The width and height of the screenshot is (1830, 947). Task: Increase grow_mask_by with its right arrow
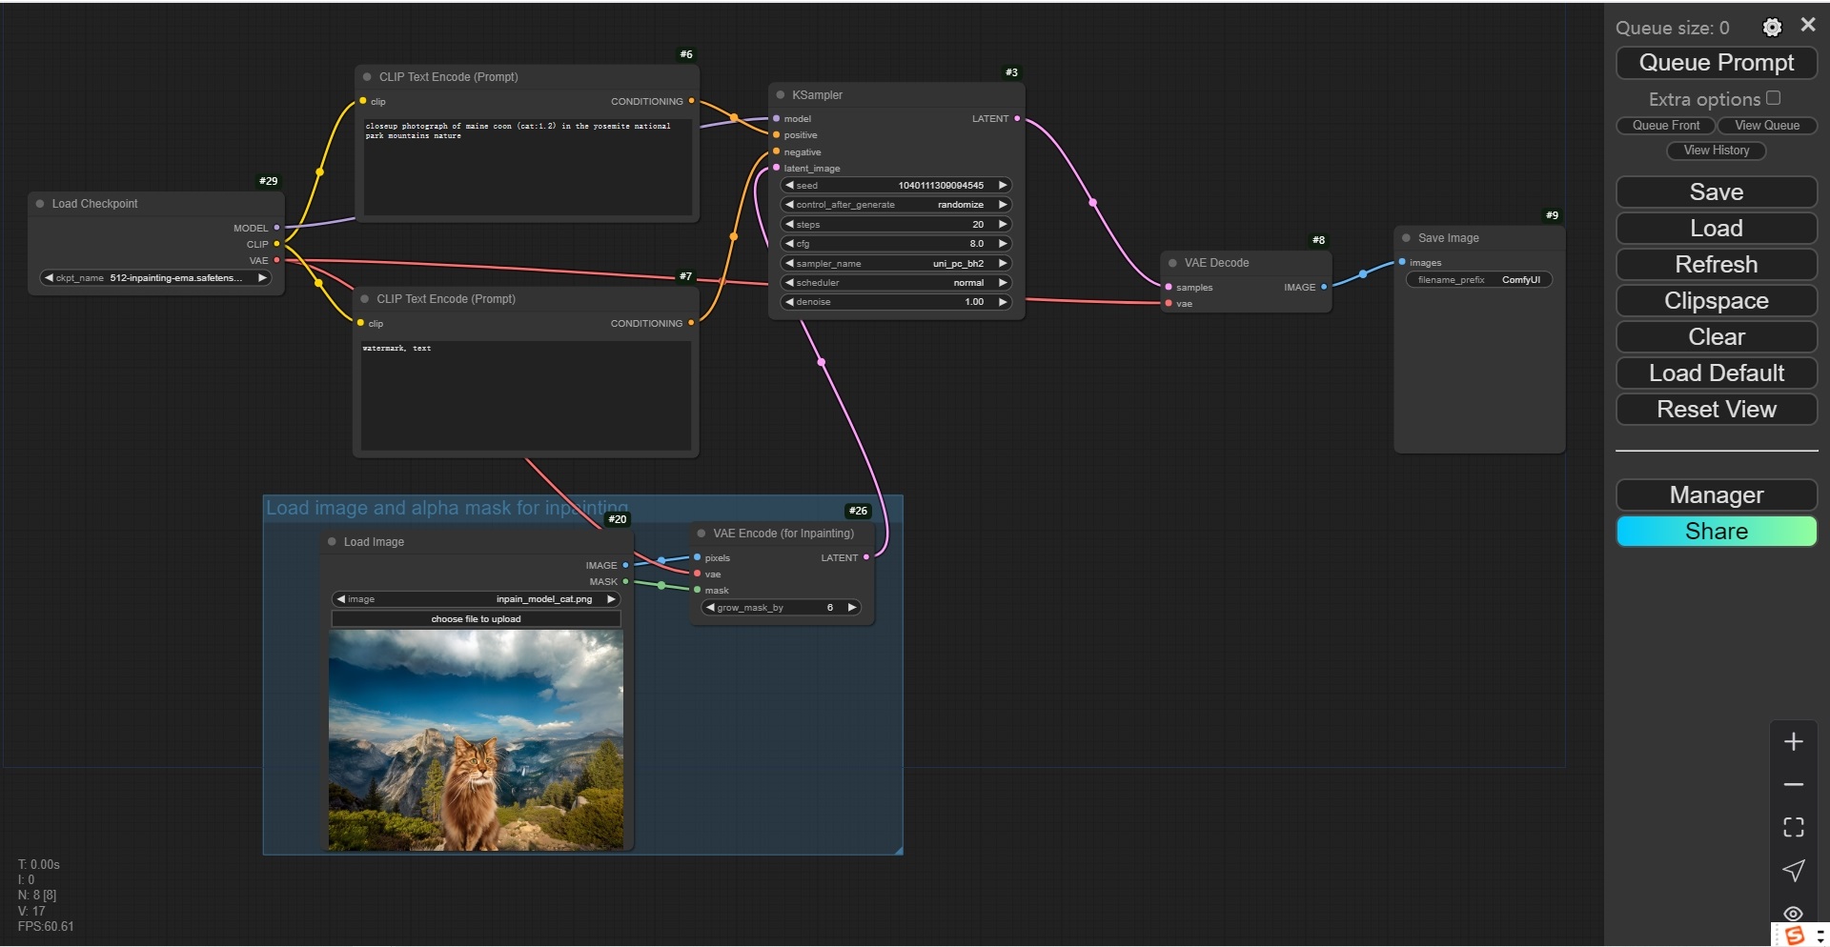(852, 607)
